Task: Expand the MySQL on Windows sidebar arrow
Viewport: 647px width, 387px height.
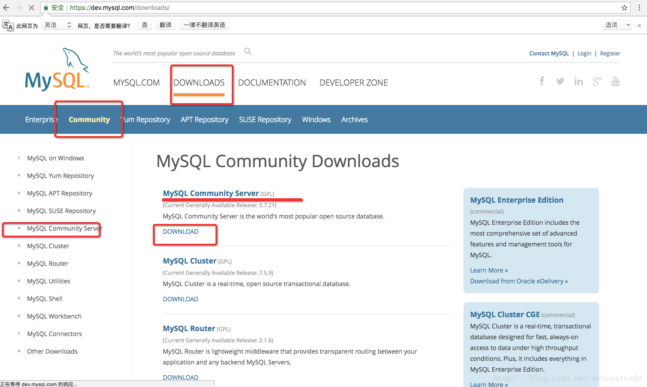Action: pos(18,158)
